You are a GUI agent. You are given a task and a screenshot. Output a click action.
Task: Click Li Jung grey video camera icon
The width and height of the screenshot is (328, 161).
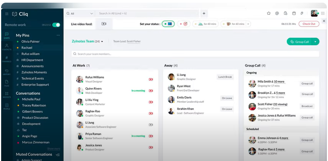pyautogui.click(x=151, y=125)
